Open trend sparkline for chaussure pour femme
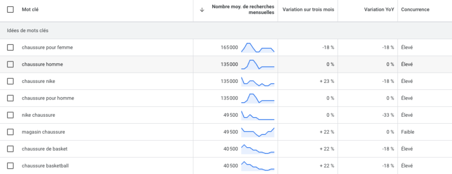The image size is (452, 174). click(x=258, y=48)
